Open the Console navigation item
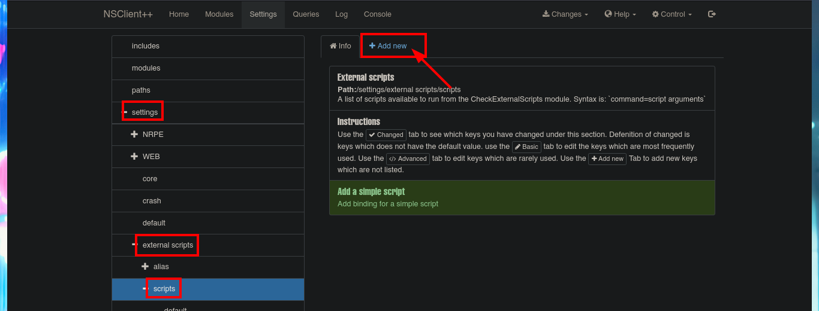This screenshot has width=819, height=311. (x=378, y=14)
